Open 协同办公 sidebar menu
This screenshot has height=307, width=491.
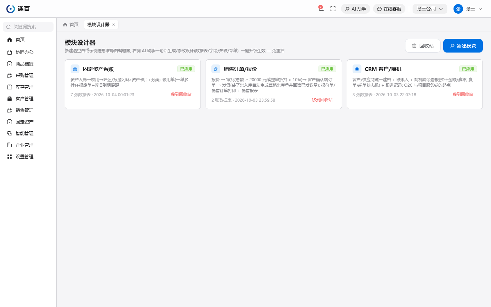[x=28, y=52]
